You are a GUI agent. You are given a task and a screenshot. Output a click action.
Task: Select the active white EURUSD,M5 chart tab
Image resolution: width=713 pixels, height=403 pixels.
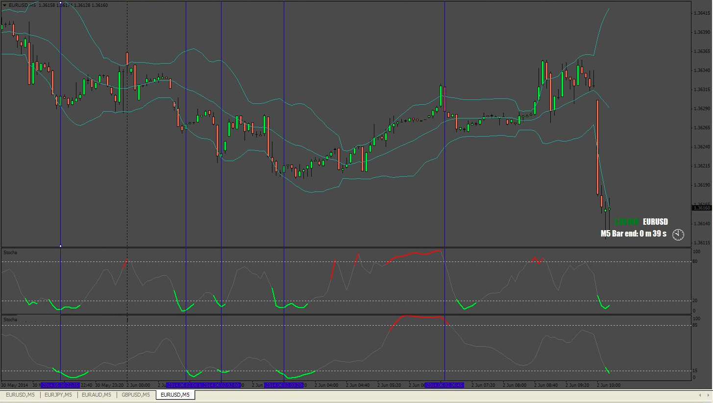pos(175,395)
